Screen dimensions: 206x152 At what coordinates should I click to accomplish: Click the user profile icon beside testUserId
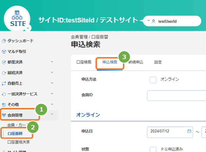pyautogui.click(x=153, y=21)
